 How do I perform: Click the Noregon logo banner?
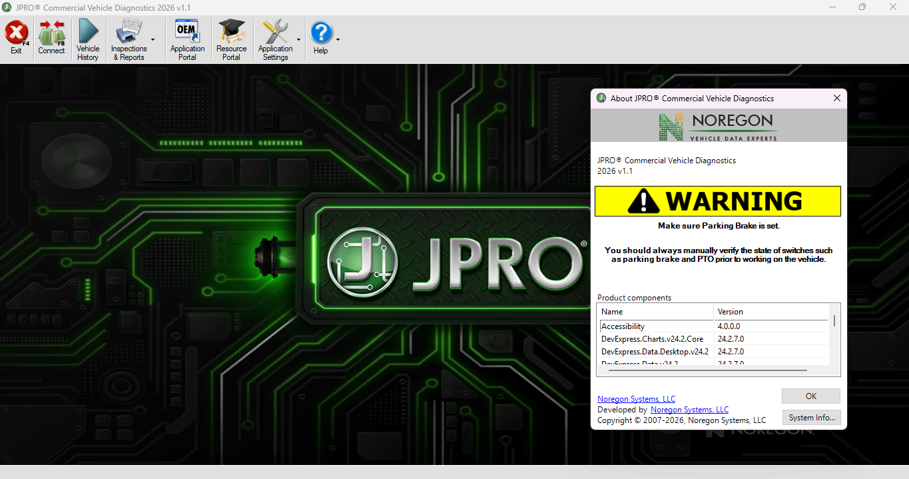pyautogui.click(x=719, y=125)
